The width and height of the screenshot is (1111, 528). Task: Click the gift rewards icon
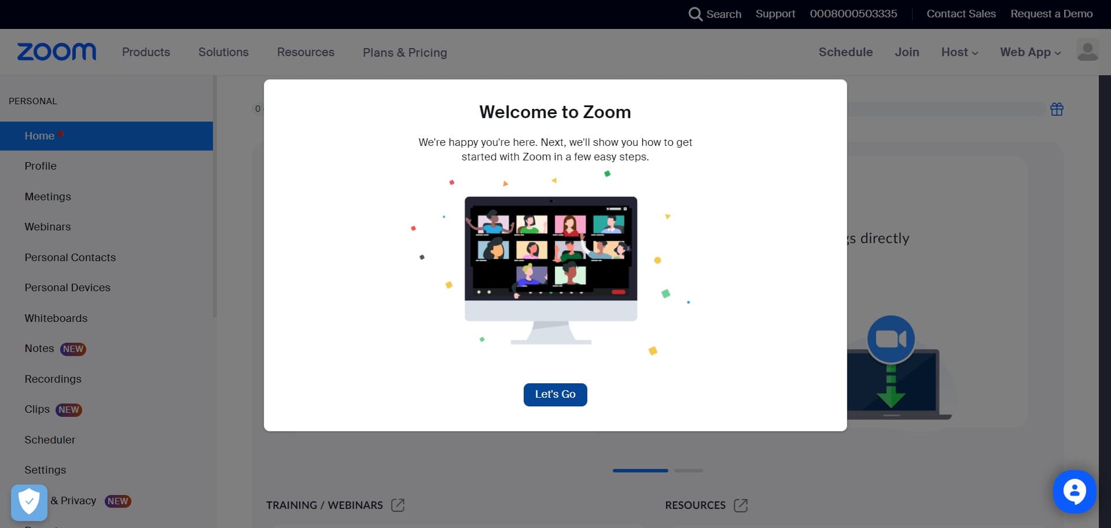click(x=1057, y=109)
